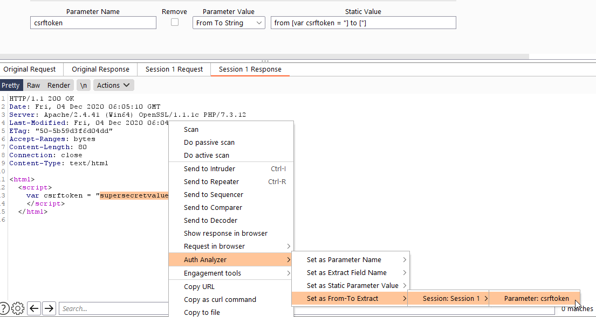
Task: Switch to Original Request tab
Action: 30,69
